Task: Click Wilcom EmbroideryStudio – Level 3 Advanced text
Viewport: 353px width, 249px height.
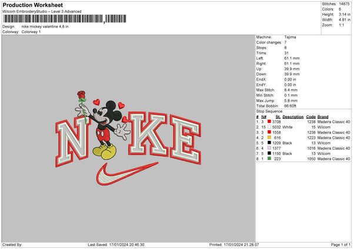Action: coord(42,12)
